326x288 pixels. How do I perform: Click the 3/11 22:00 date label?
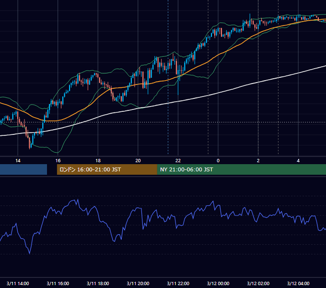point(178,283)
